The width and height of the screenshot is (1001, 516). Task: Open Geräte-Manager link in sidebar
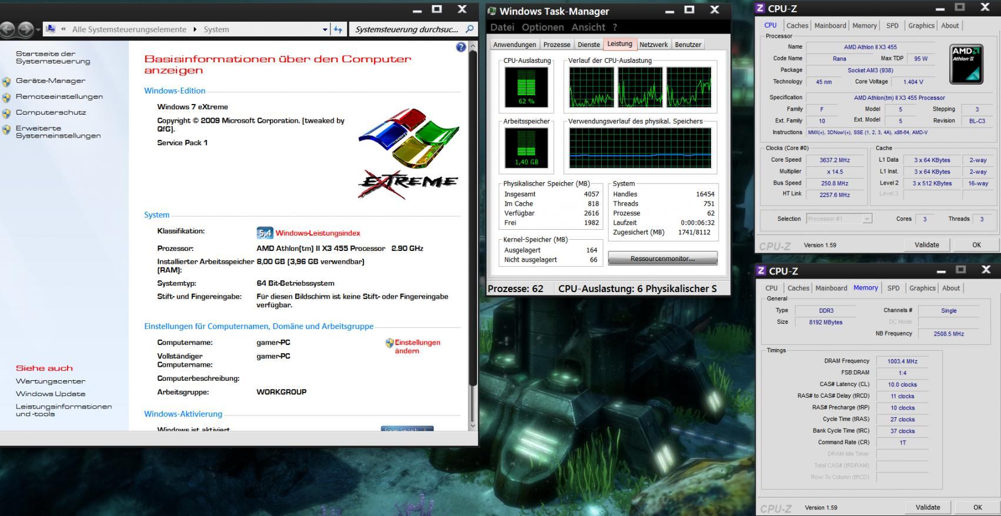tap(51, 81)
